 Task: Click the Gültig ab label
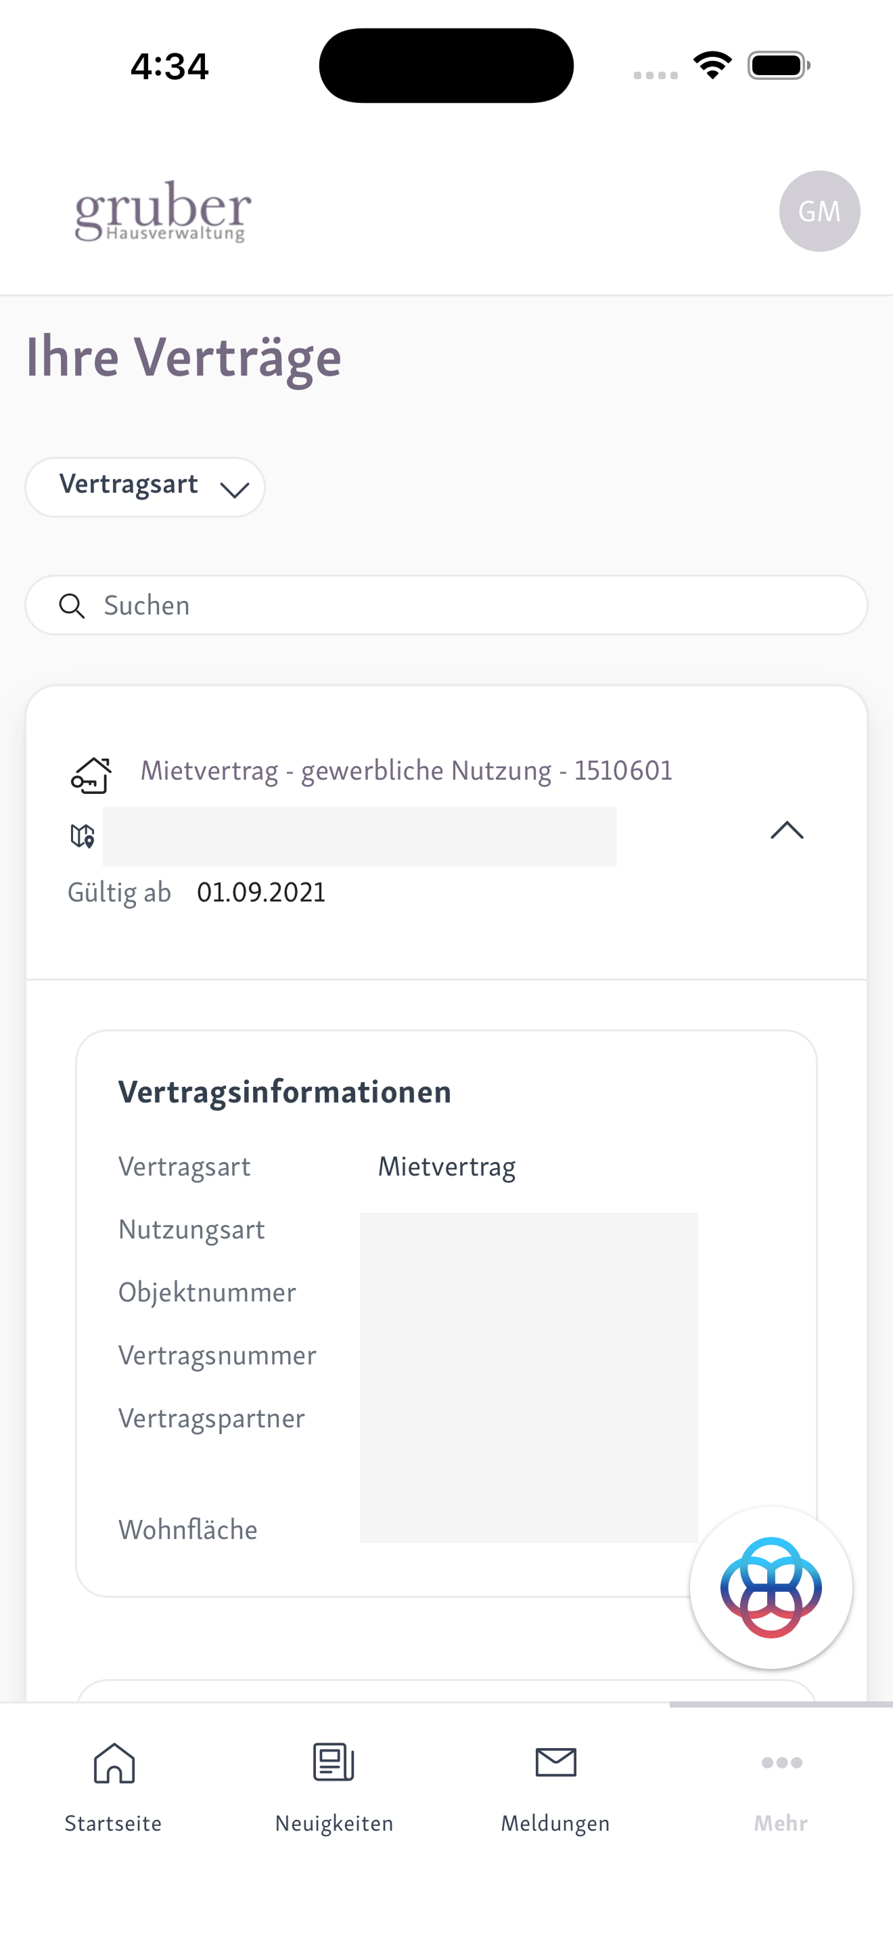point(119,892)
